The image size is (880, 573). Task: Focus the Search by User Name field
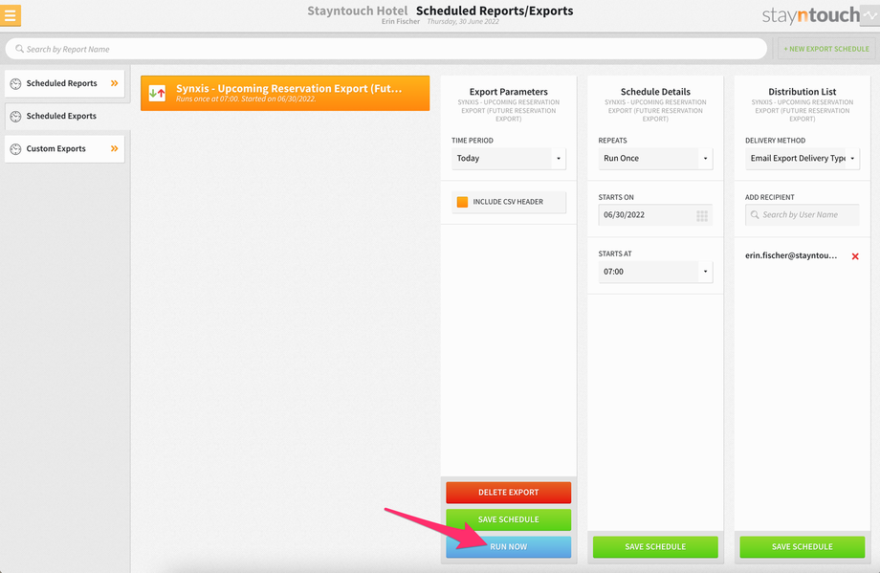pos(803,215)
